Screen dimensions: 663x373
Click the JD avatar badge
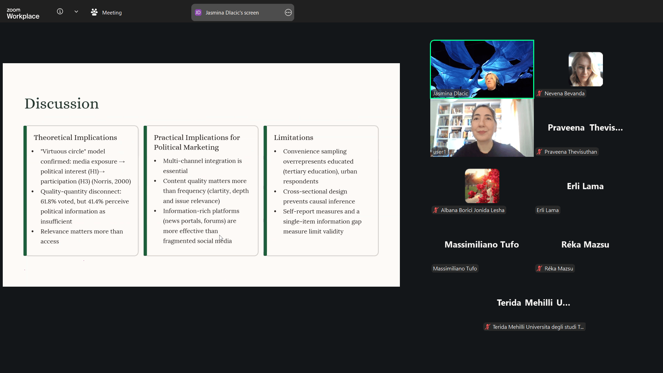coord(198,13)
